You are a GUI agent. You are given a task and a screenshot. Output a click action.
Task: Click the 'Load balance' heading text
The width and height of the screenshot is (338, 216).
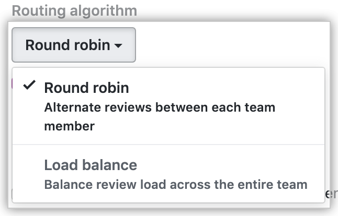click(x=91, y=165)
